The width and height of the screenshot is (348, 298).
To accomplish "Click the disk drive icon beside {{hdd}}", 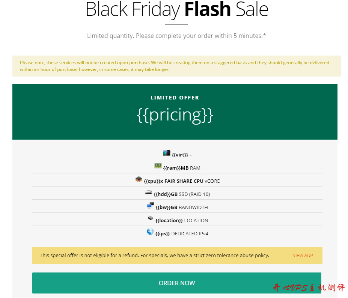I will 149,193.
